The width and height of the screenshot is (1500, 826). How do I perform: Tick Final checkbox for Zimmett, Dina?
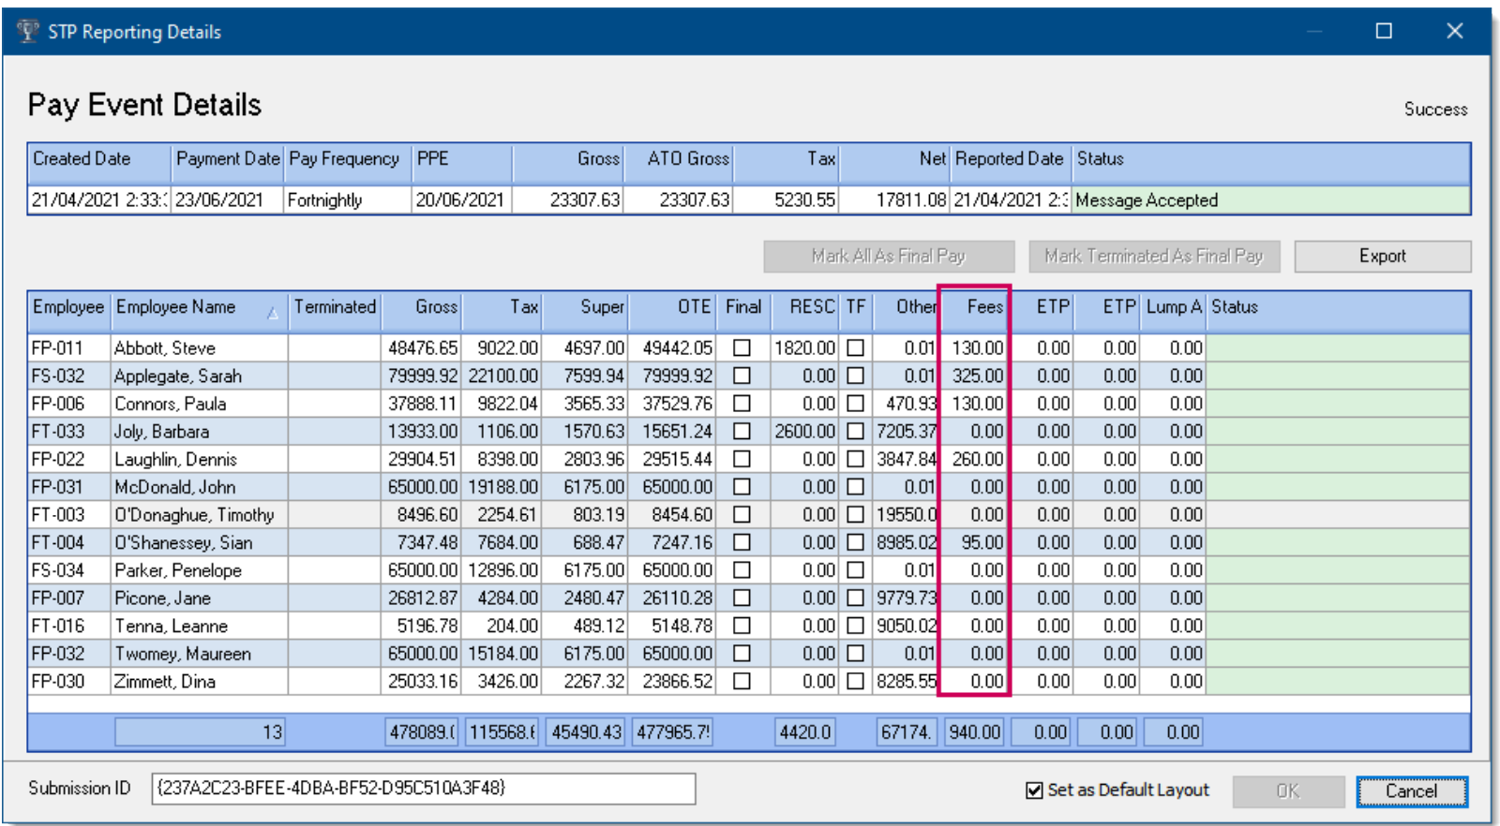(742, 681)
